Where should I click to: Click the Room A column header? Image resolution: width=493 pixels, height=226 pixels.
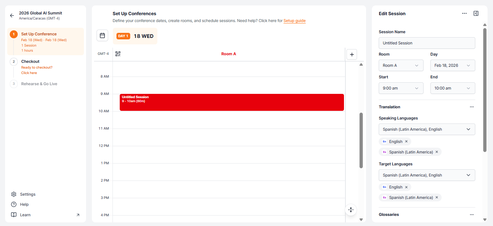[x=229, y=54]
